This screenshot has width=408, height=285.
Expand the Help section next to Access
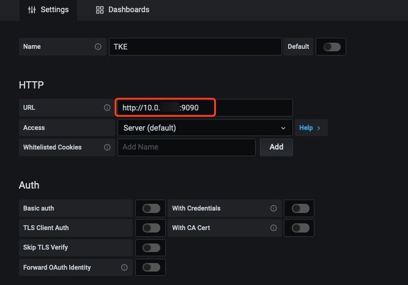pyautogui.click(x=310, y=128)
